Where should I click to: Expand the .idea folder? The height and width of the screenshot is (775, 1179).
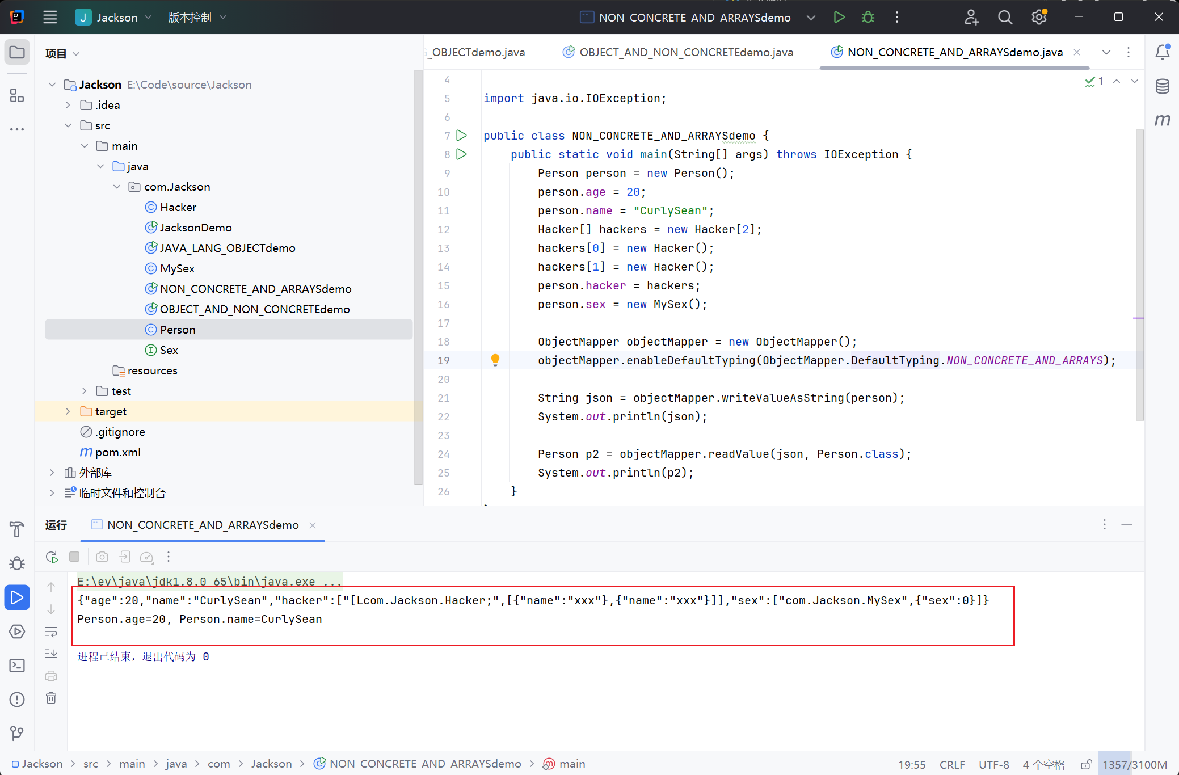tap(68, 105)
